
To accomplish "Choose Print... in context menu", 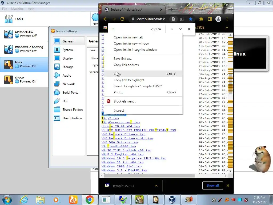I will tap(143, 92).
